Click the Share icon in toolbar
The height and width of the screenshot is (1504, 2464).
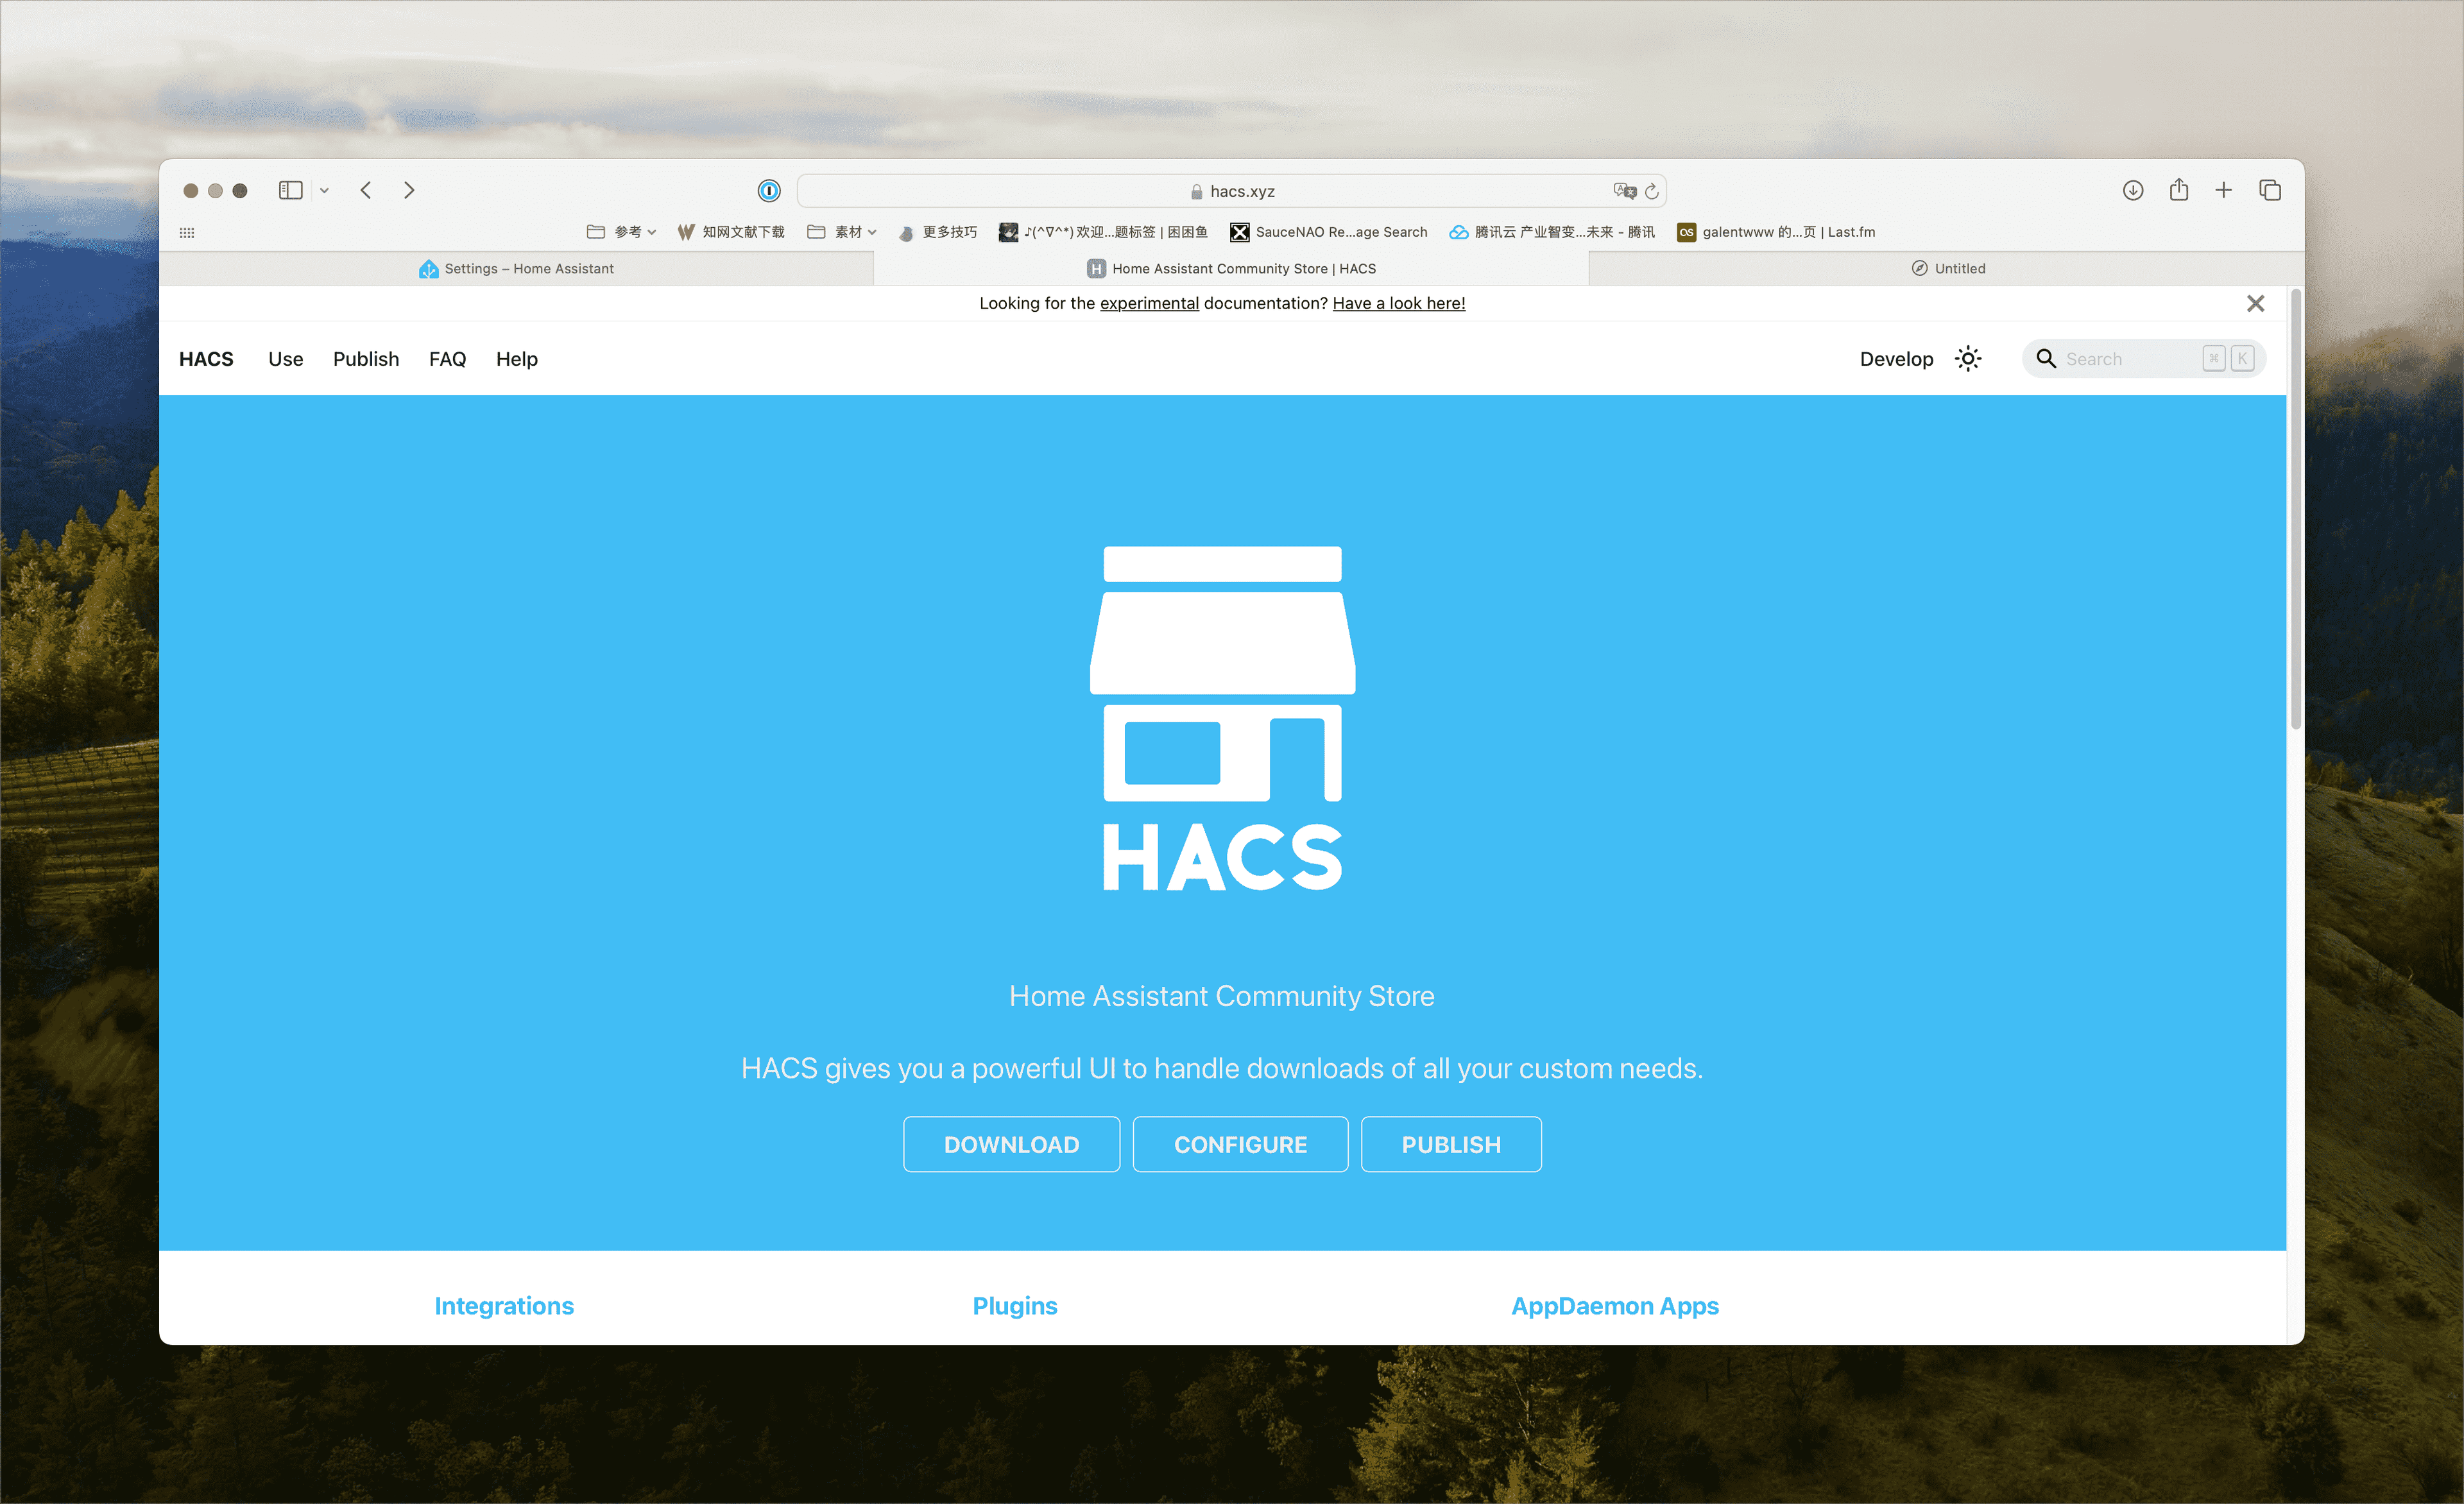(x=2178, y=190)
